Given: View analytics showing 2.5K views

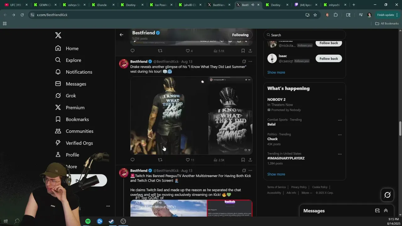Looking at the screenshot, I should [219, 160].
